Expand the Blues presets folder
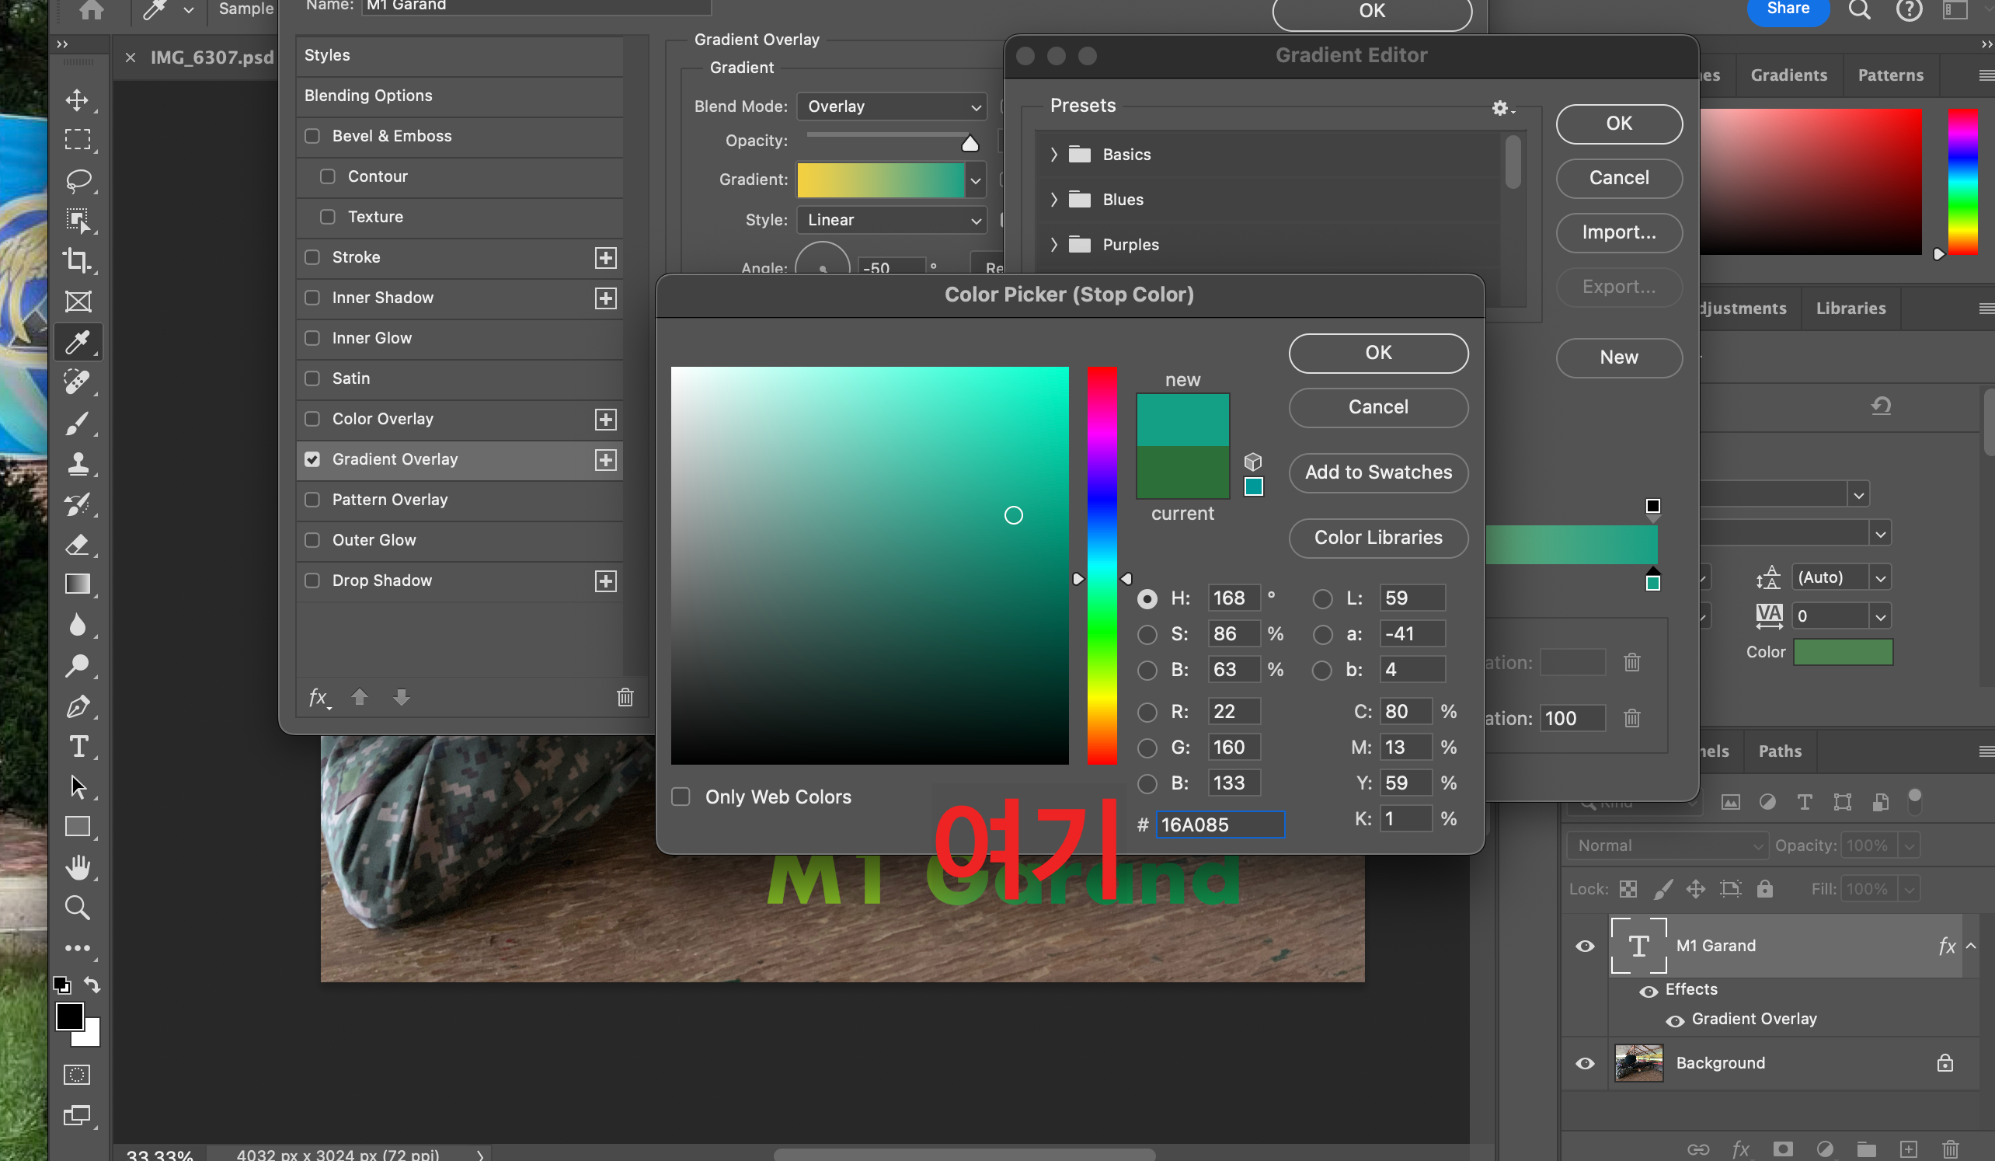Screen dimensions: 1995x1161 point(1053,200)
